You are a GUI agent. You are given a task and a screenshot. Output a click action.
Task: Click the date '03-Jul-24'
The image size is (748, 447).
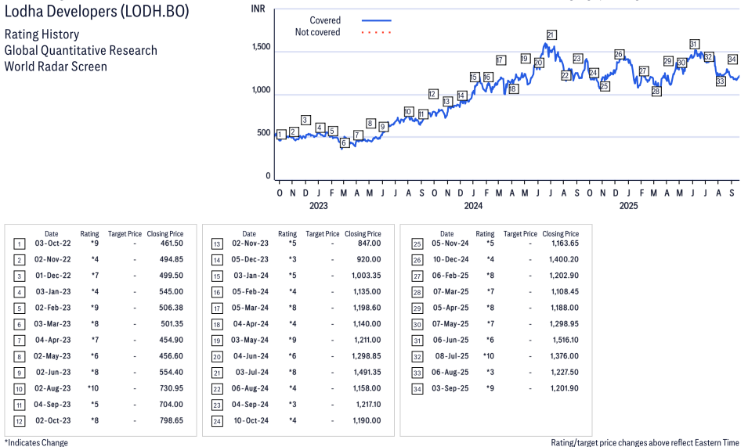(252, 372)
